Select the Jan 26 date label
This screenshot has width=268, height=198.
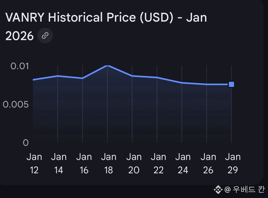[208, 163]
